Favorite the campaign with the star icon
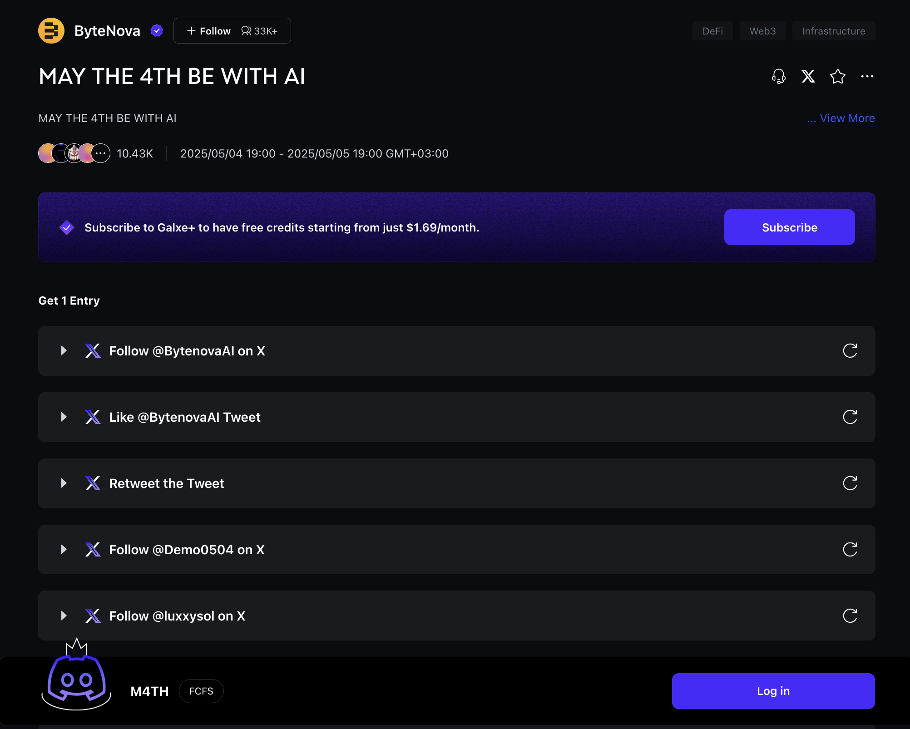The image size is (910, 729). click(837, 76)
